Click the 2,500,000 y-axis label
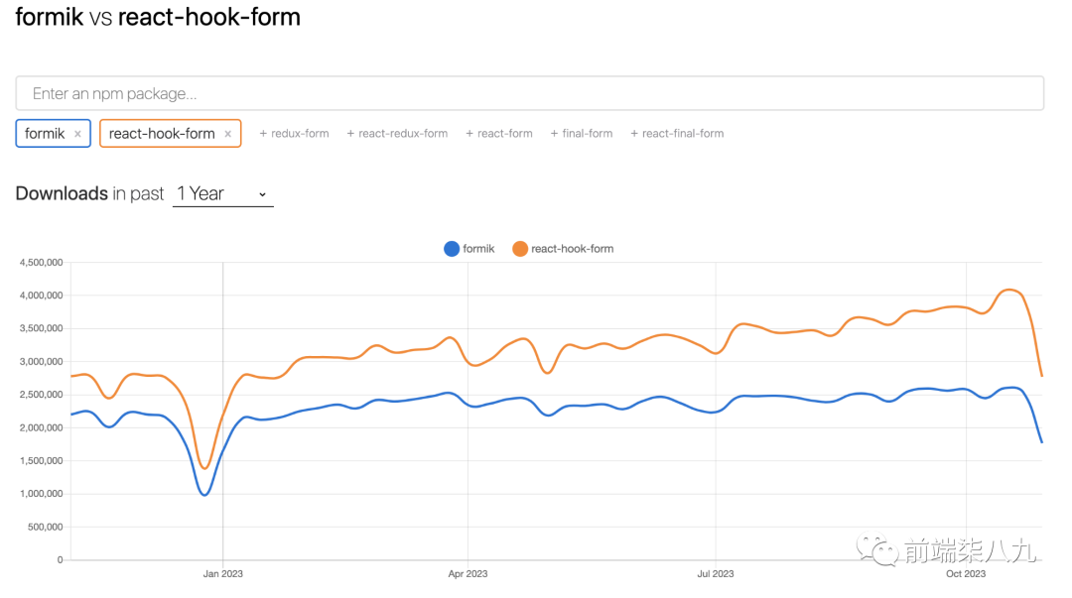The image size is (1072, 598). coord(41,395)
